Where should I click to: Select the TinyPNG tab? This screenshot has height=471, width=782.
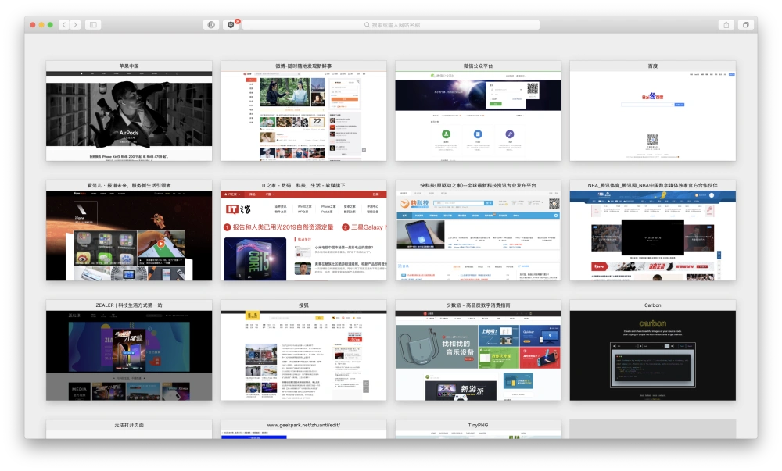(x=479, y=429)
